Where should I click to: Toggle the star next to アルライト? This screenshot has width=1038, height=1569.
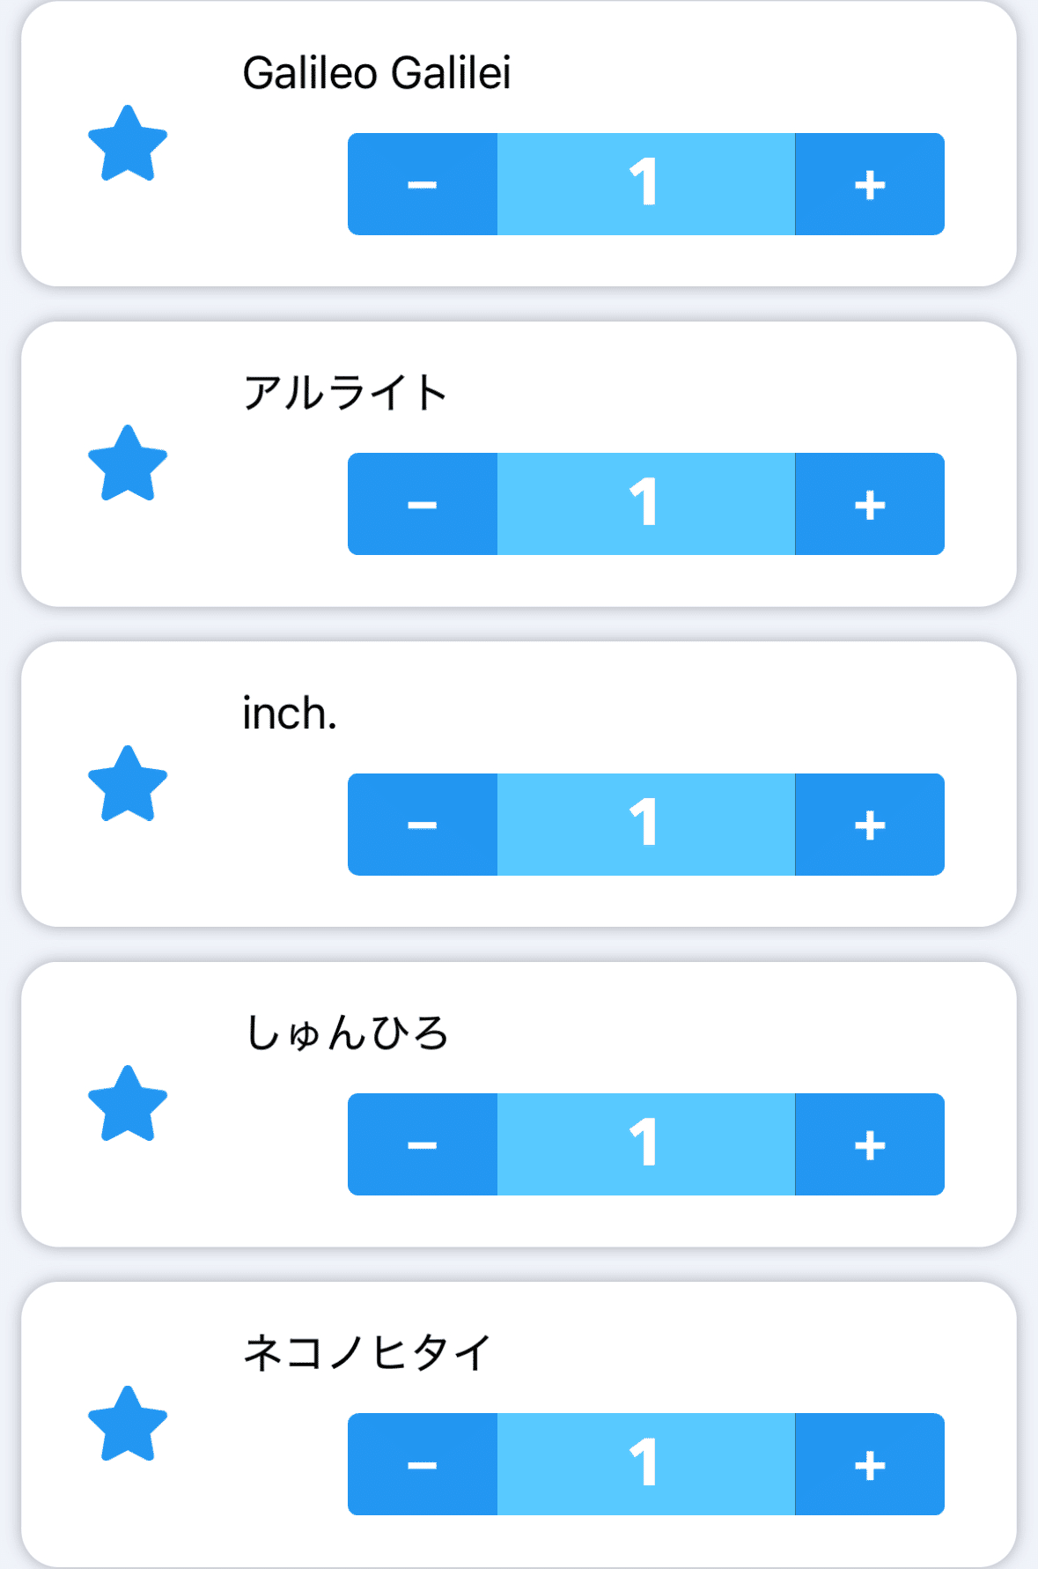tap(128, 463)
